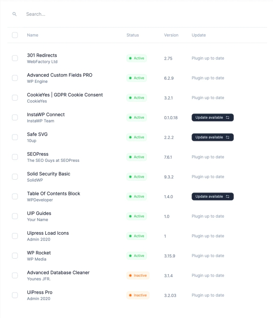Click the refresh icon on InstaWP Connect's update button
Image resolution: width=273 pixels, height=318 pixels.
coord(228,117)
